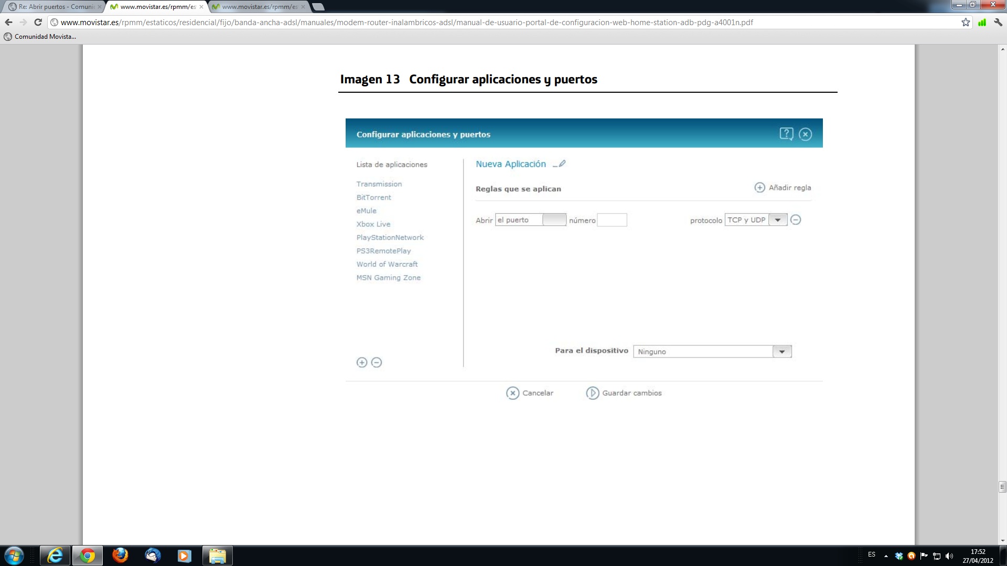Reload the page with the refresh icon
This screenshot has width=1007, height=566.
(38, 22)
